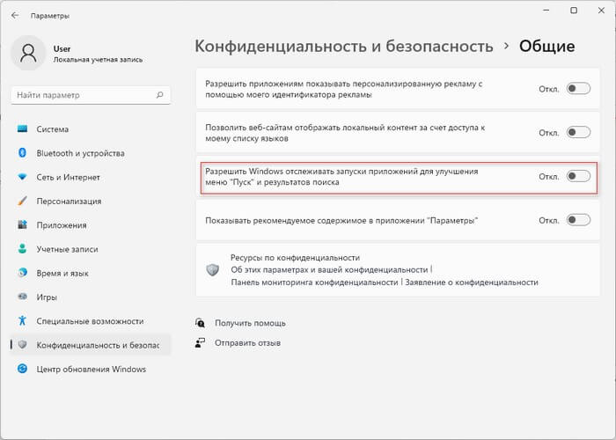The width and height of the screenshot is (616, 440).
Task: Toggle suggested content in Параметры switch
Action: tap(578, 220)
